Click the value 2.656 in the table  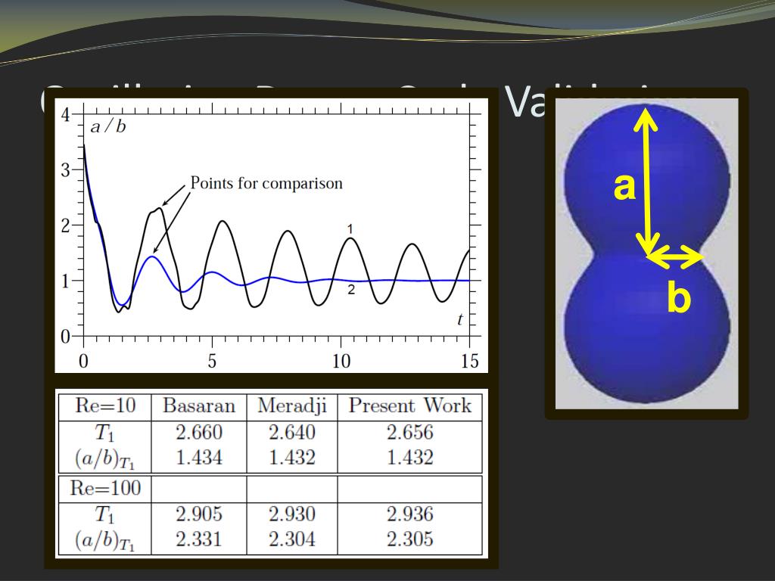pos(409,433)
